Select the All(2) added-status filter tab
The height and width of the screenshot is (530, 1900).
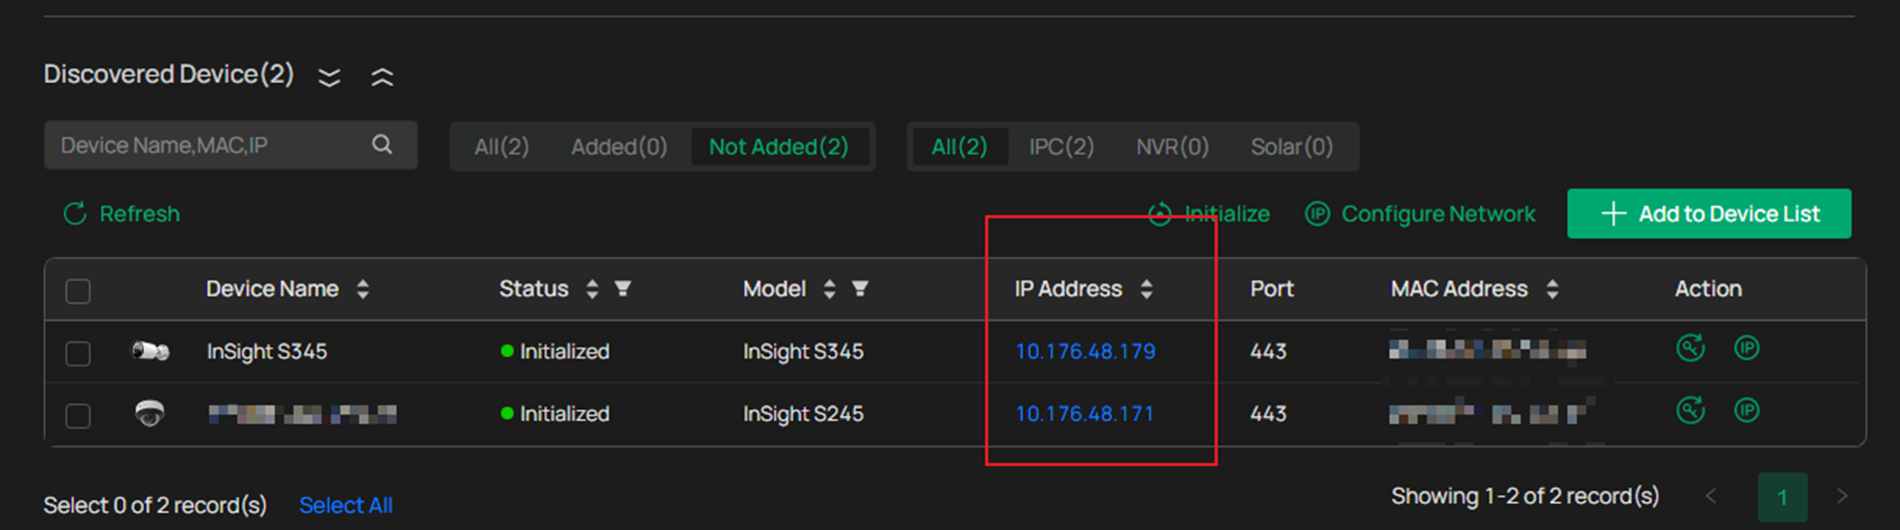[501, 147]
